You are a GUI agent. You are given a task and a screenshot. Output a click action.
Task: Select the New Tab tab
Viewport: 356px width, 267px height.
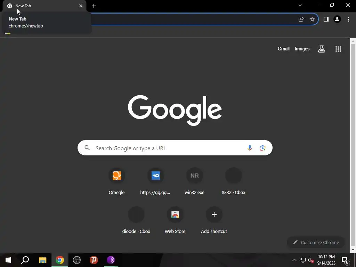click(x=45, y=6)
